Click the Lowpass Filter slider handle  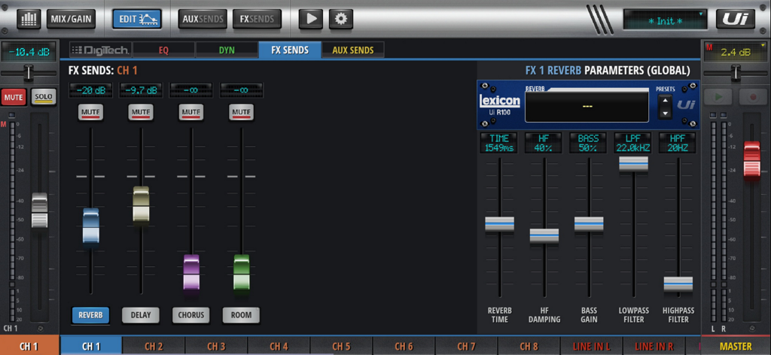pos(633,163)
